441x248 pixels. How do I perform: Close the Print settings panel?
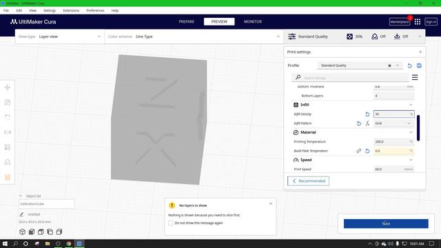point(420,52)
